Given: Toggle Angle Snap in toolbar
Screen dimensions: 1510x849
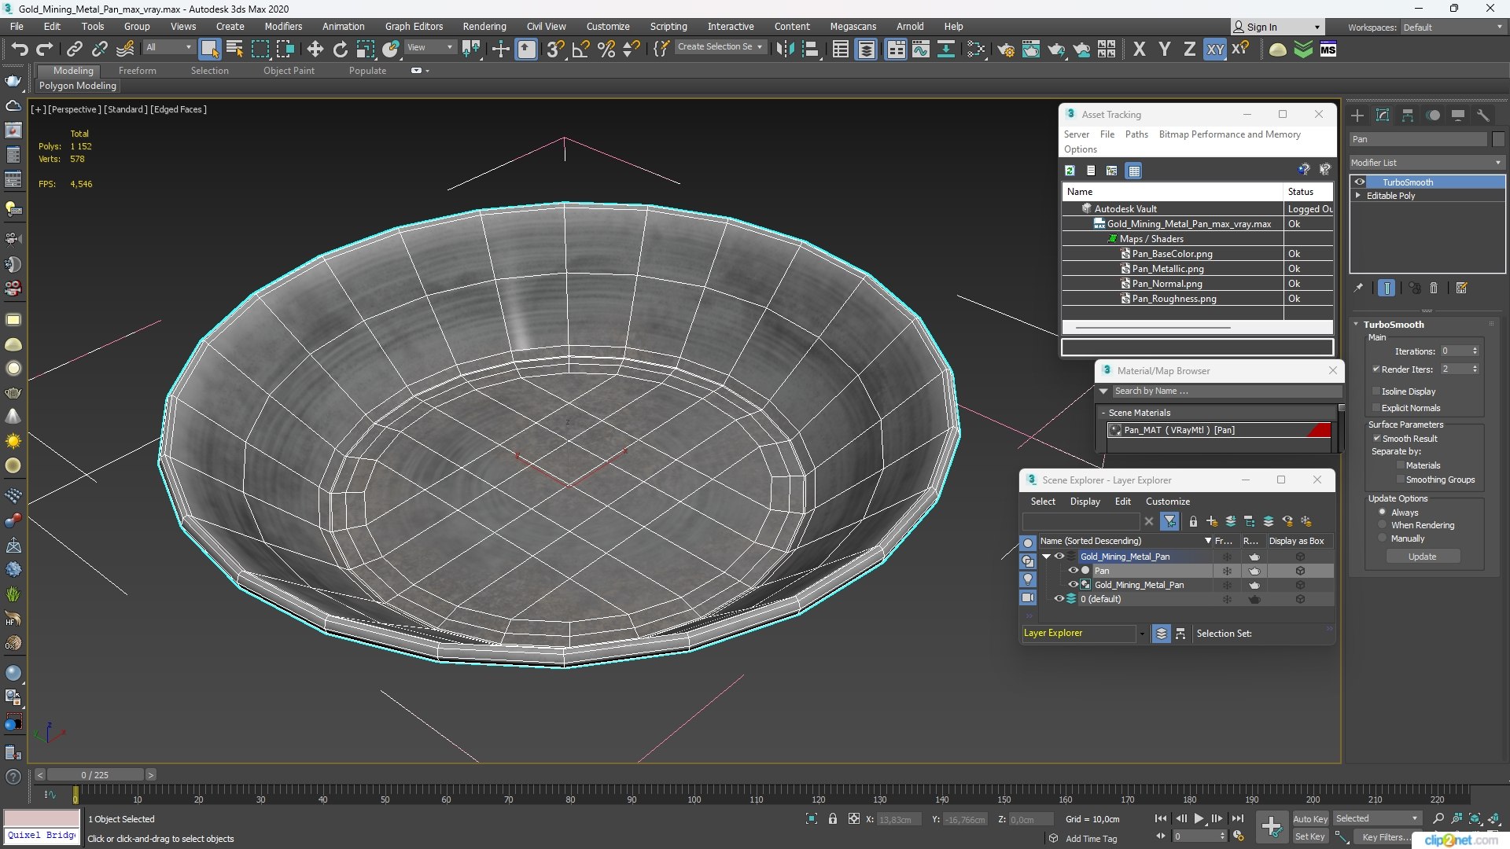Looking at the screenshot, I should (x=580, y=50).
